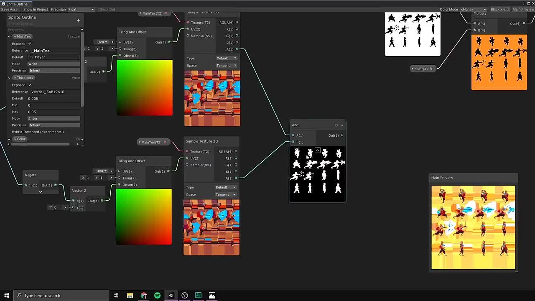Open the Color Mode dropdown
Viewport: 535px width, 301px height.
click(x=473, y=9)
